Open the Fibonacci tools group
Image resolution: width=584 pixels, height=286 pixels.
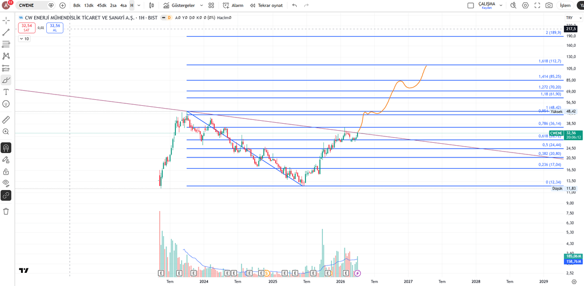(x=6, y=44)
